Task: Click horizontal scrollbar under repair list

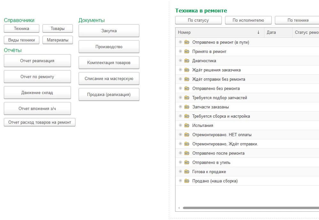Action: [249, 208]
